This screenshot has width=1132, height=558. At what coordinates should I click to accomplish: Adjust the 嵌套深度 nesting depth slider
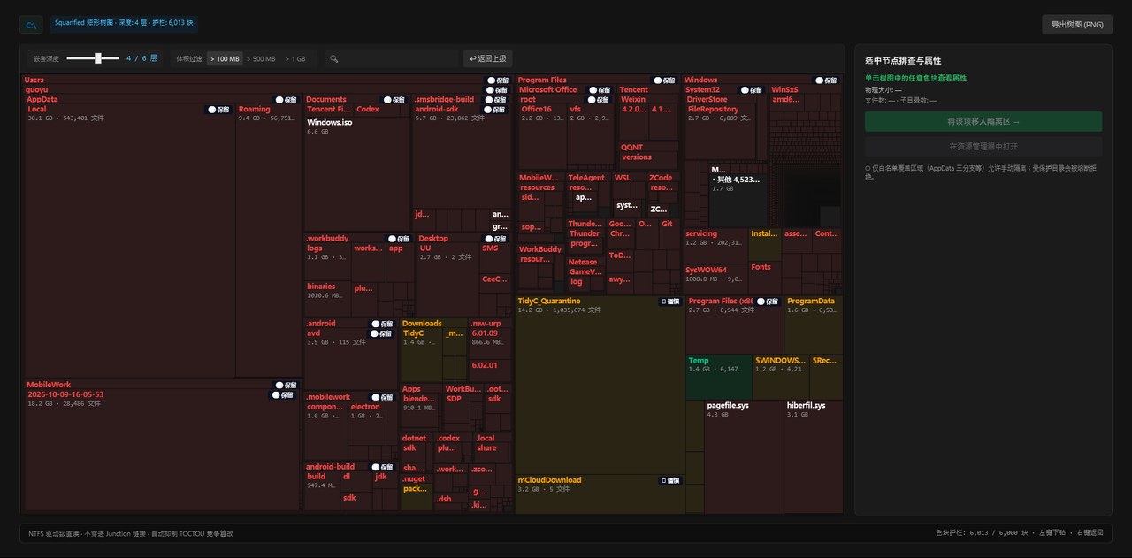point(94,58)
